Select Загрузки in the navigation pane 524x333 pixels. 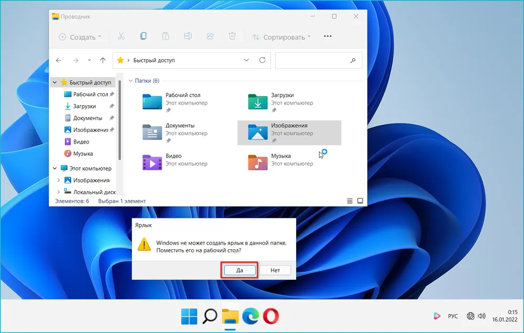coord(84,106)
